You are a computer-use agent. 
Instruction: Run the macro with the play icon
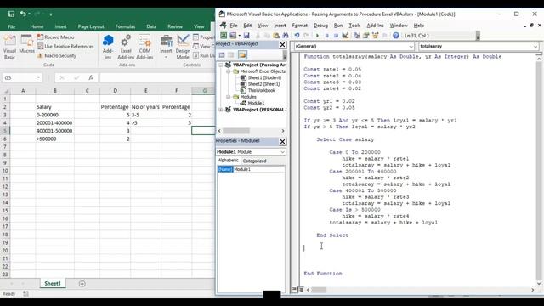[x=317, y=36]
